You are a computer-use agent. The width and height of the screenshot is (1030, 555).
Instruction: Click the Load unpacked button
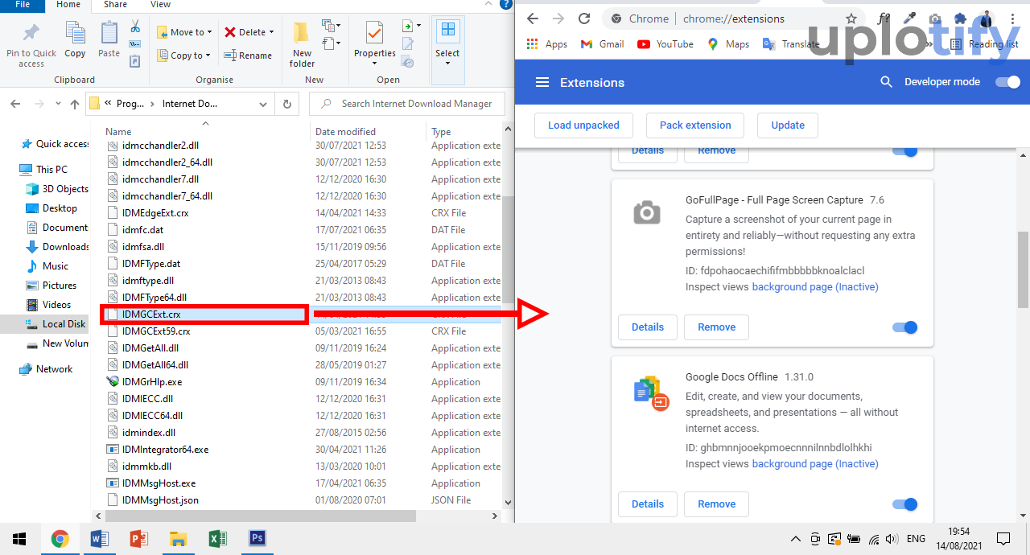[583, 125]
